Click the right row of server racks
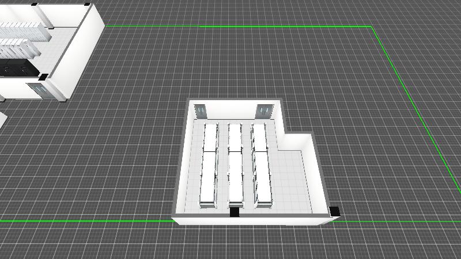461x259 pixels. (262, 167)
